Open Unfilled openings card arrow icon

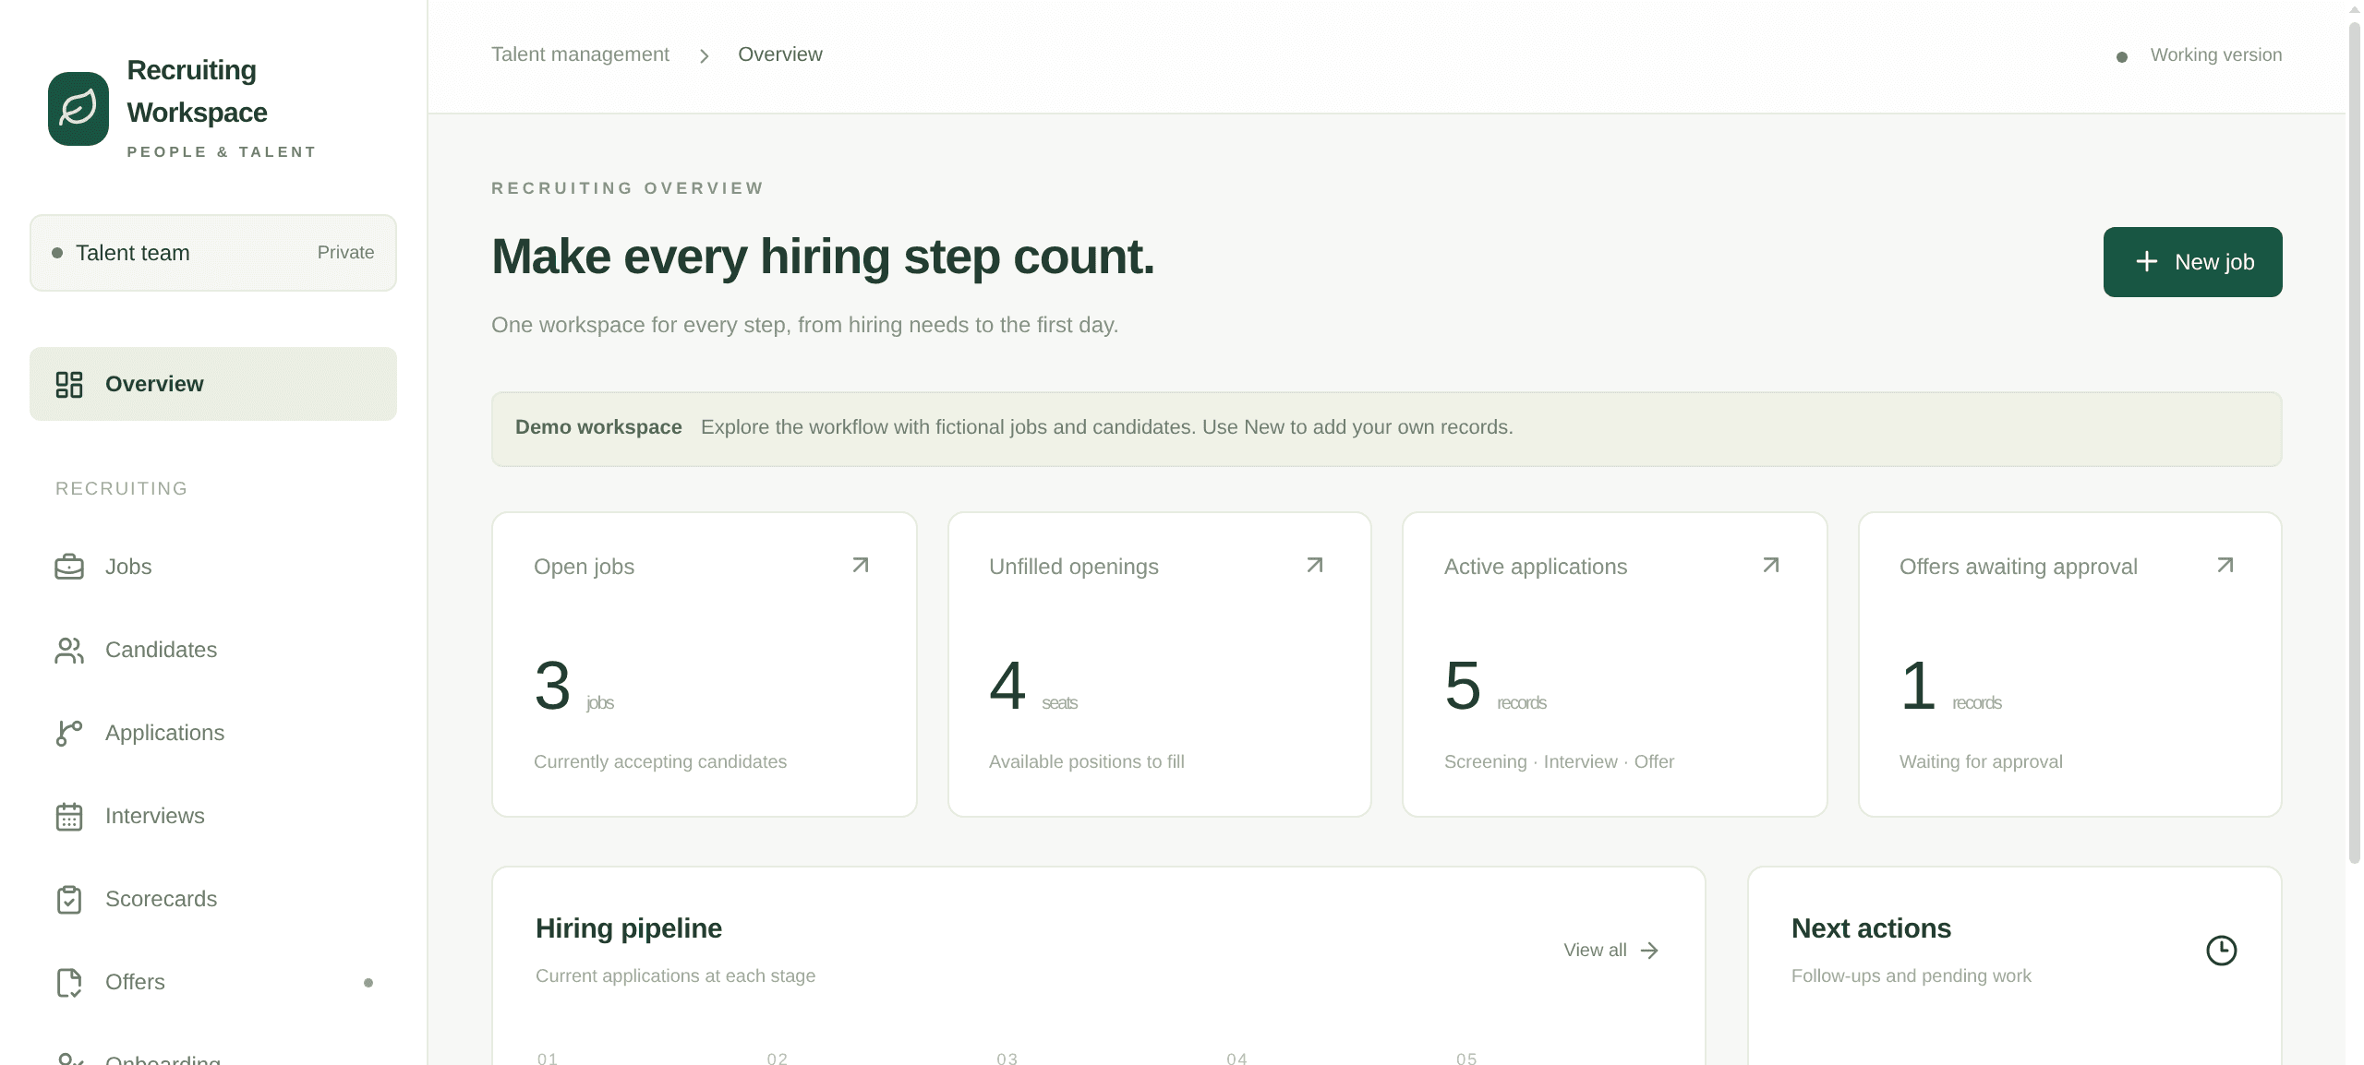point(1315,565)
